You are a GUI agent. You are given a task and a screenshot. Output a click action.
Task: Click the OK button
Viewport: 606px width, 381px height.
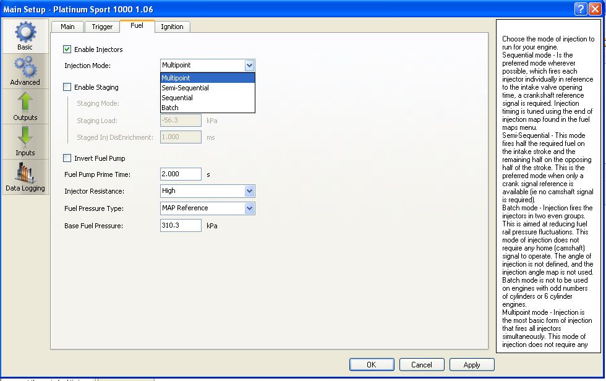(372, 364)
